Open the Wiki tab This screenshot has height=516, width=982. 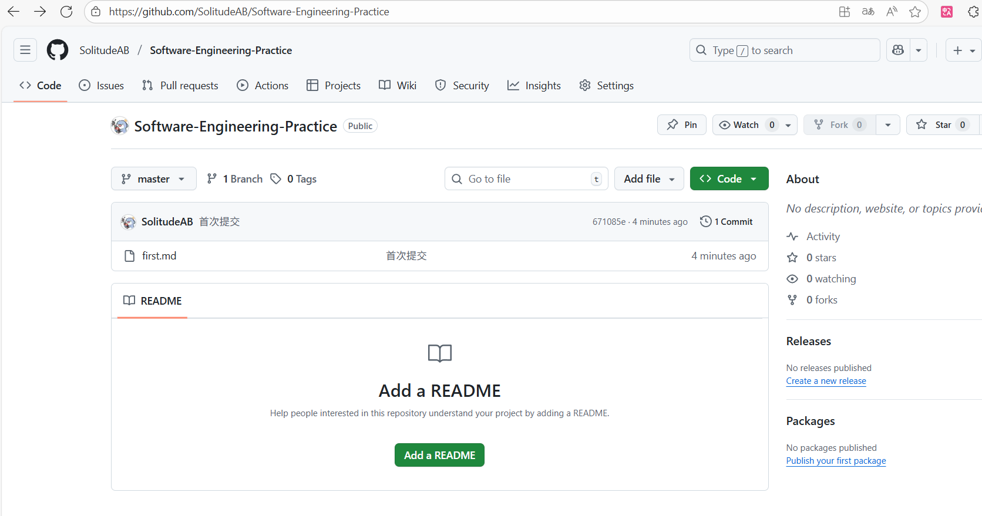click(398, 86)
